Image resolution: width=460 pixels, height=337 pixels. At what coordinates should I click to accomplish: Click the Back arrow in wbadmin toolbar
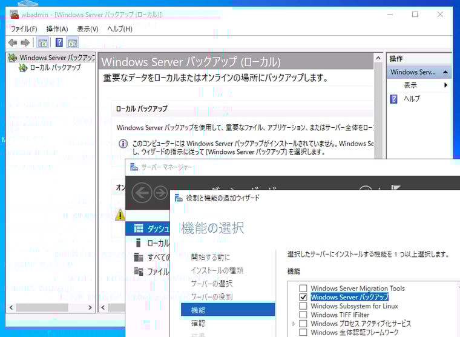coord(13,43)
